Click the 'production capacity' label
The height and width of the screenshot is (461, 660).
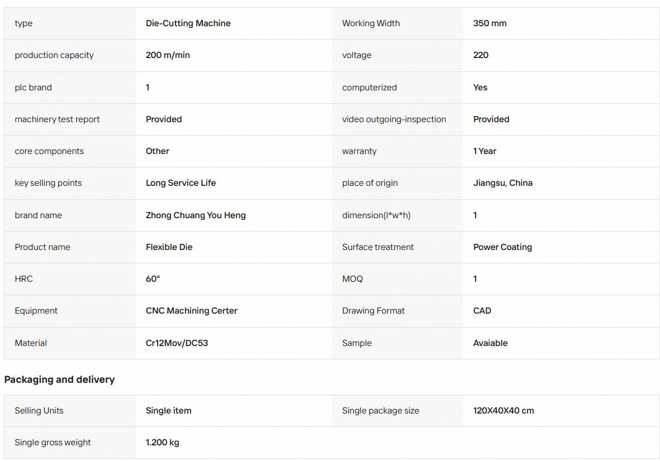click(x=54, y=55)
